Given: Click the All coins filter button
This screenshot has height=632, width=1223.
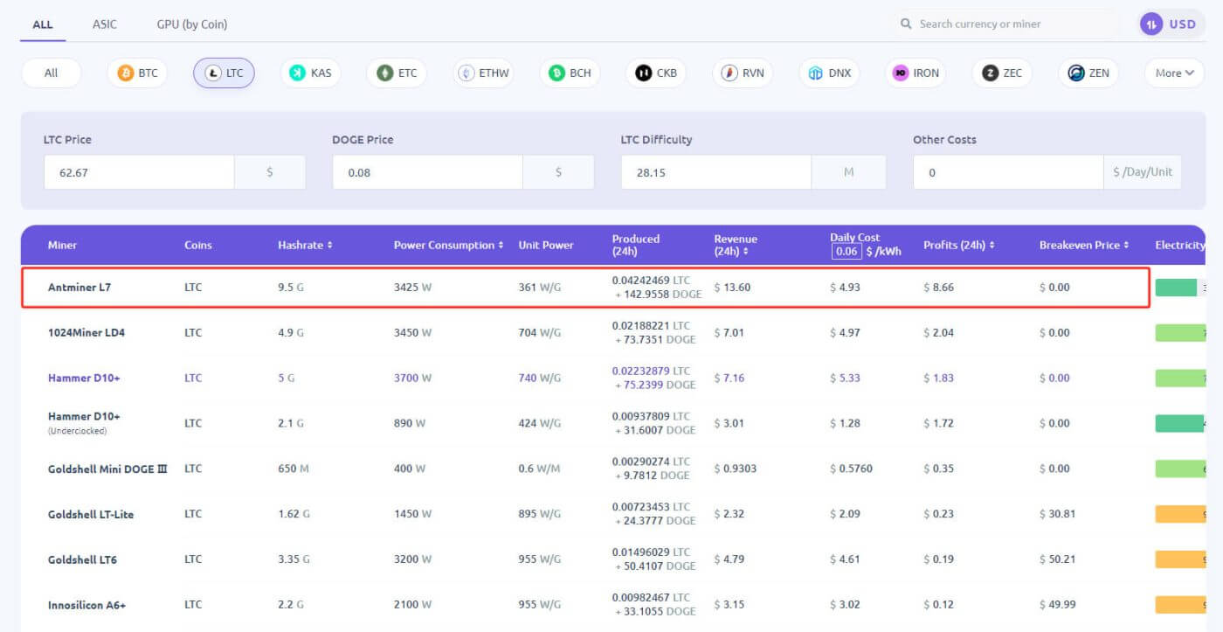Looking at the screenshot, I should (x=52, y=73).
